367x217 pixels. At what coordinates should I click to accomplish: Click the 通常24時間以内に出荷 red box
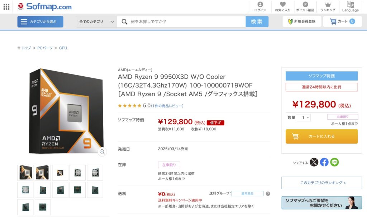tap(321, 87)
